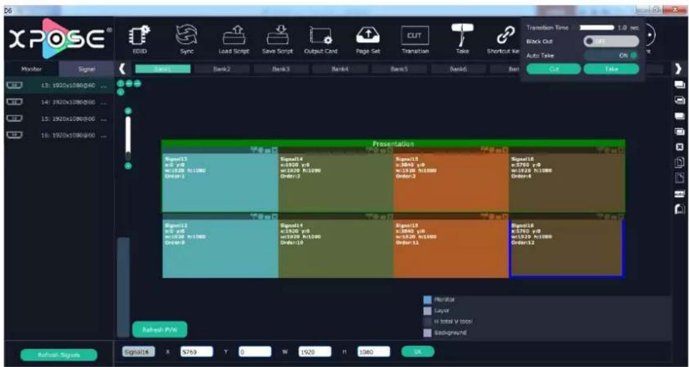Open the Shortcut Key tool

[x=503, y=39]
